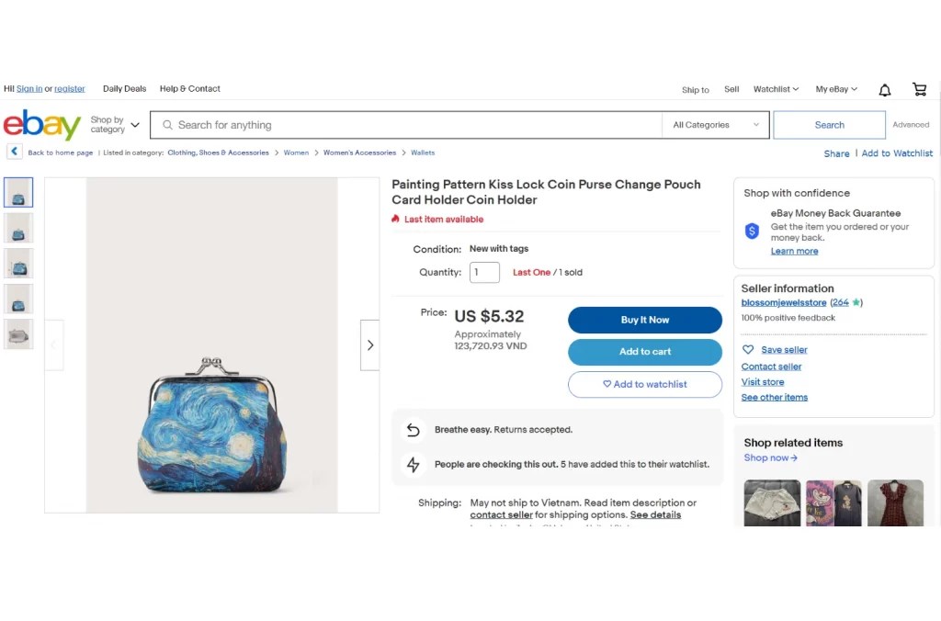Viewport: 941px width, 621px height.
Task: Open the shopping cart icon
Action: click(919, 88)
